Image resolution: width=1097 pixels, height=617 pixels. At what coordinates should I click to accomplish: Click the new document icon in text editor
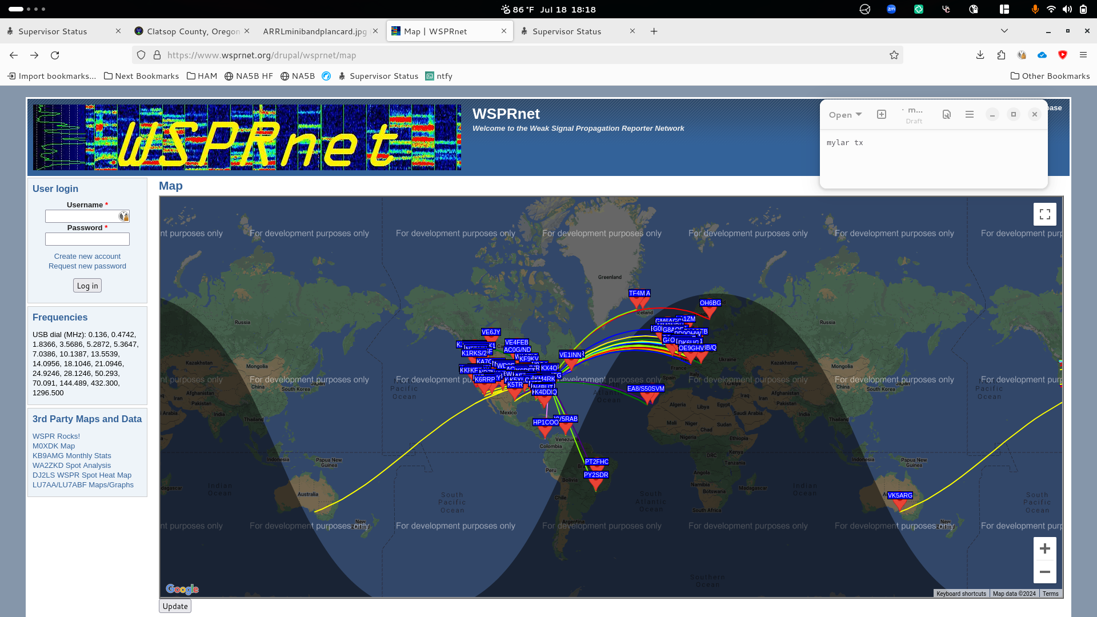tap(882, 114)
